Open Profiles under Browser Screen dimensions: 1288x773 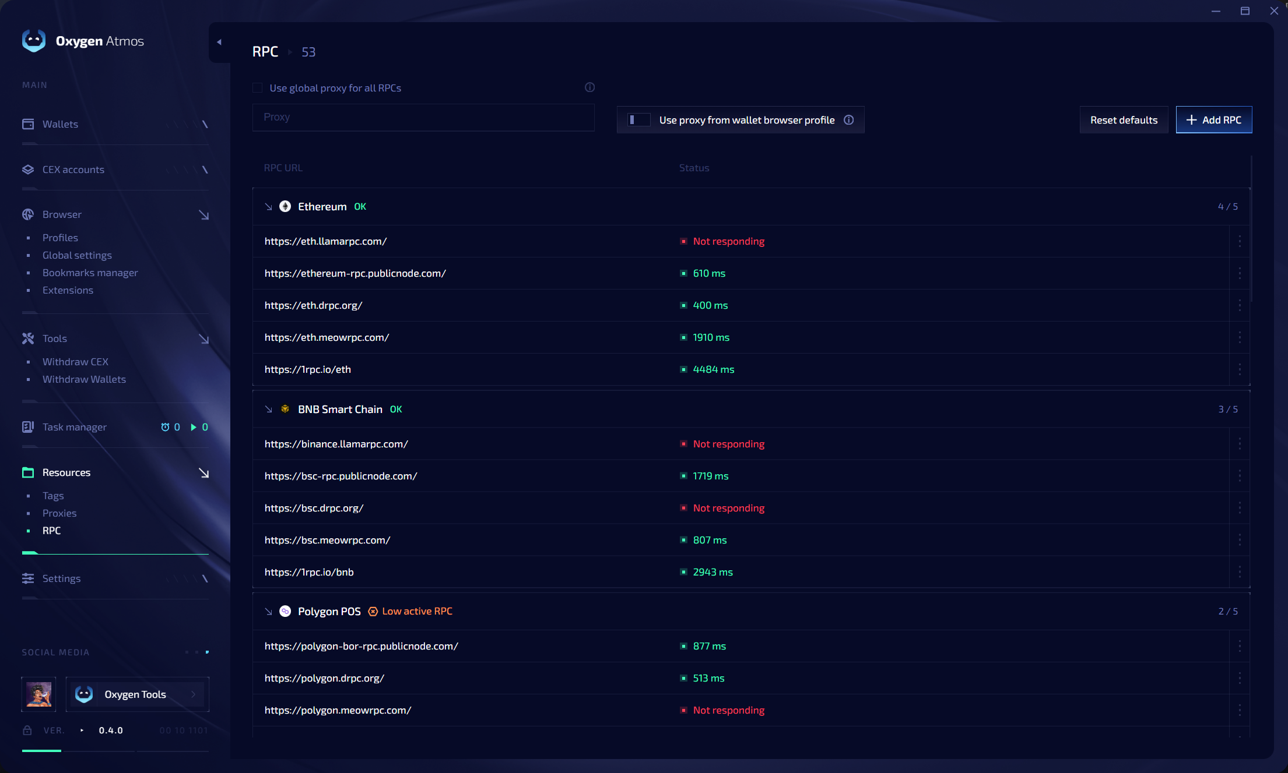(60, 238)
